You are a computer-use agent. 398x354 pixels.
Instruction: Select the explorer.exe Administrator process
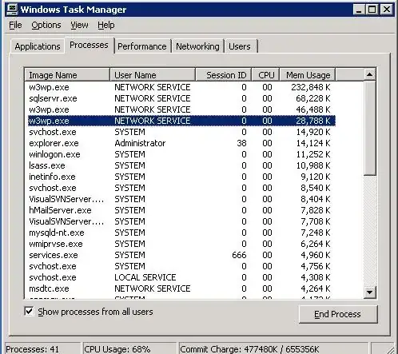pos(181,143)
